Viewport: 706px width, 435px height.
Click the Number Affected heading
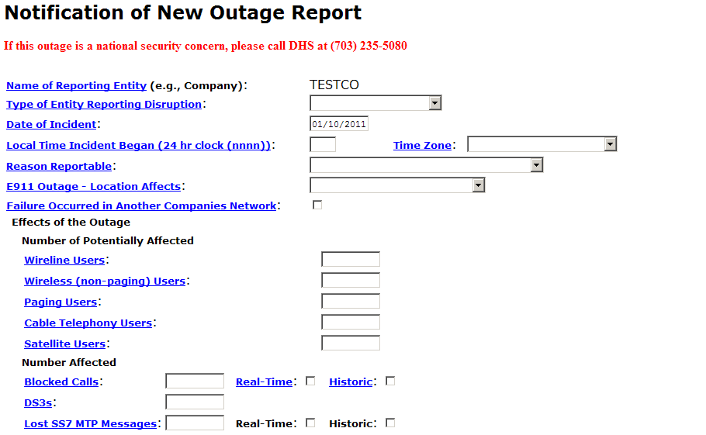point(69,363)
